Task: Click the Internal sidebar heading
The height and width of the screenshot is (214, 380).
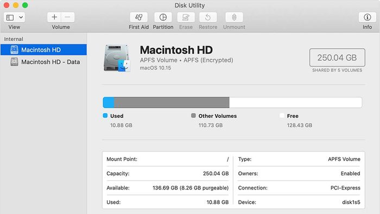Action: pyautogui.click(x=14, y=39)
